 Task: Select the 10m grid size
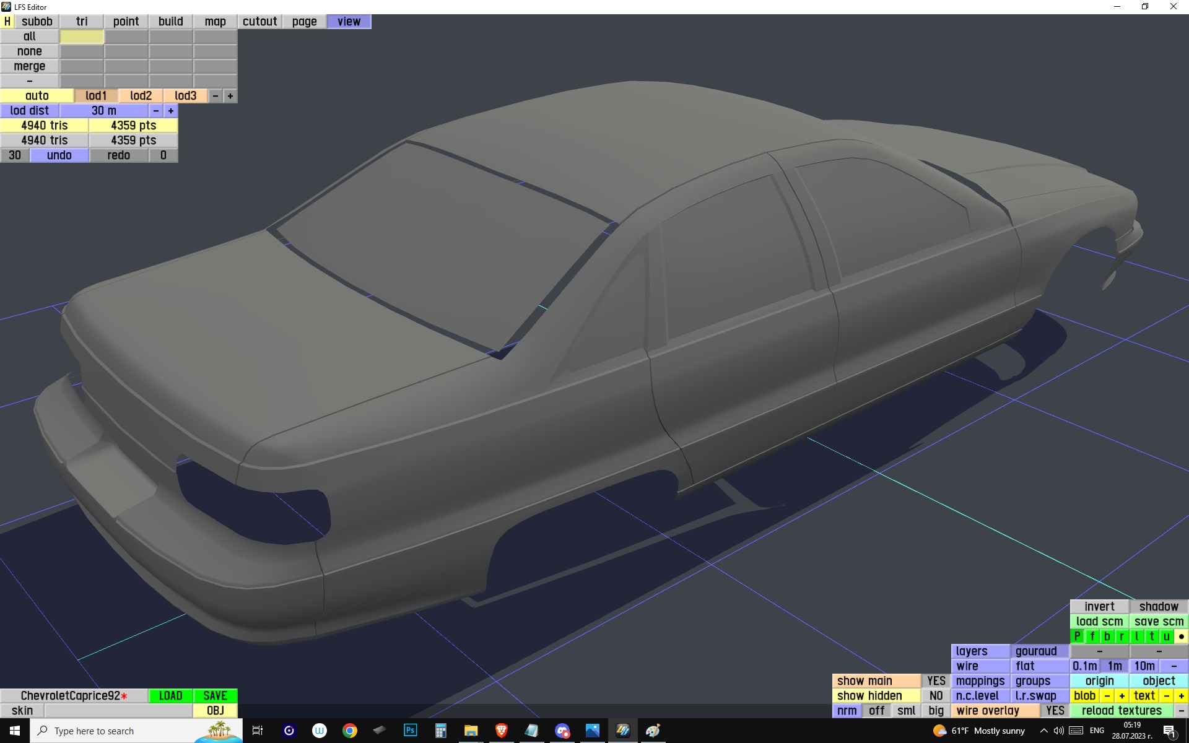[x=1144, y=666]
